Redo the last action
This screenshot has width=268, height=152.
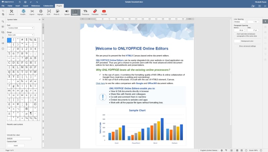click(x=37, y=2)
